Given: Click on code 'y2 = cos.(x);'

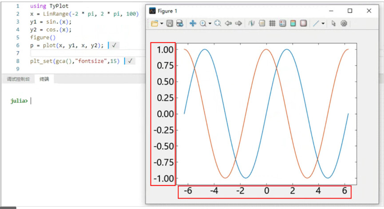Looking at the screenshot, I should click(51, 30).
